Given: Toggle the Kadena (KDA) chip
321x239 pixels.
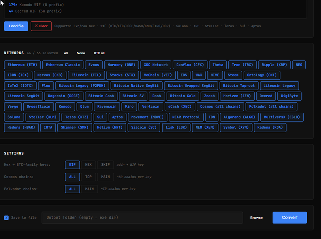Looking at the screenshot, I should [x=270, y=128].
